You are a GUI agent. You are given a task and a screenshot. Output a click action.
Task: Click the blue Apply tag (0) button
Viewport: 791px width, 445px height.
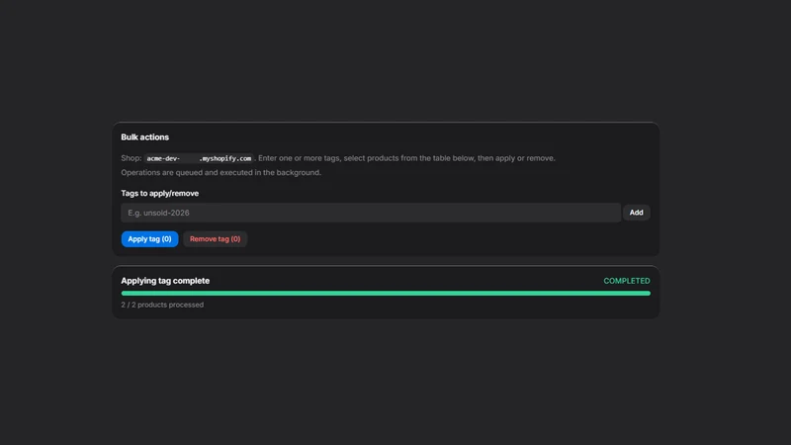click(x=149, y=239)
